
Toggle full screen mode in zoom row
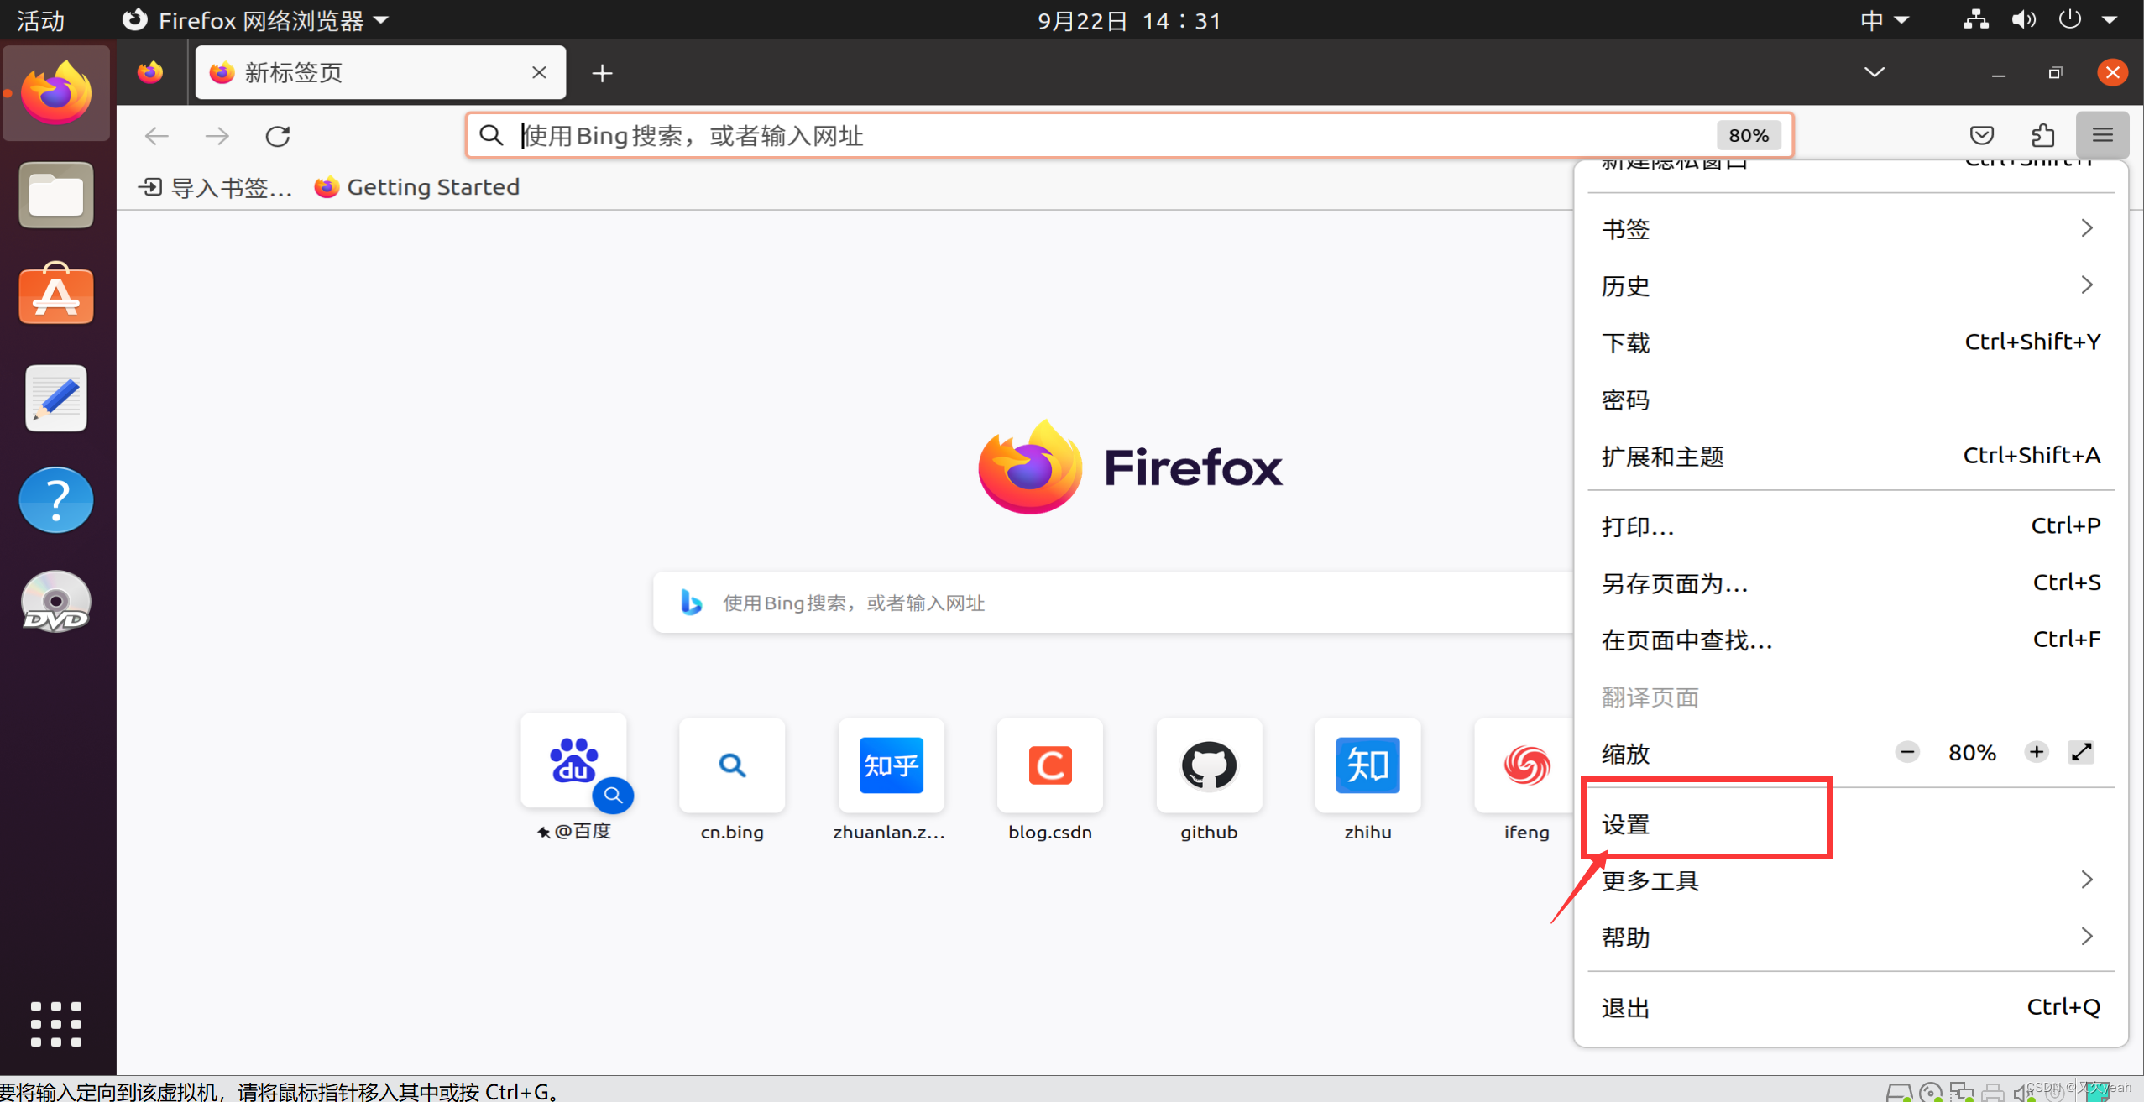[x=2082, y=752]
